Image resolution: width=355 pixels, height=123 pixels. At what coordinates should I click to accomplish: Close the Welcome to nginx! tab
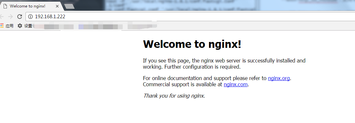[57, 6]
